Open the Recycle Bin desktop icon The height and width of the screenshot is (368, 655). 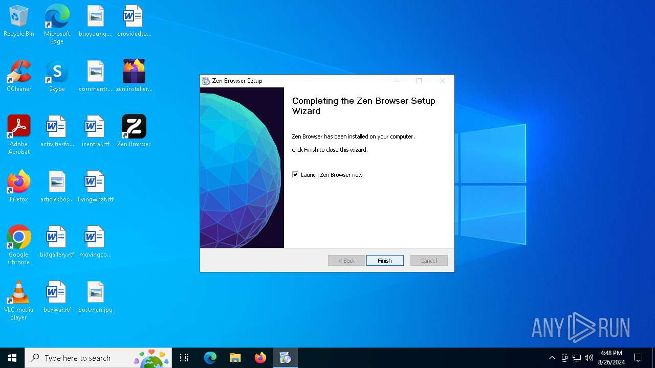click(x=19, y=21)
